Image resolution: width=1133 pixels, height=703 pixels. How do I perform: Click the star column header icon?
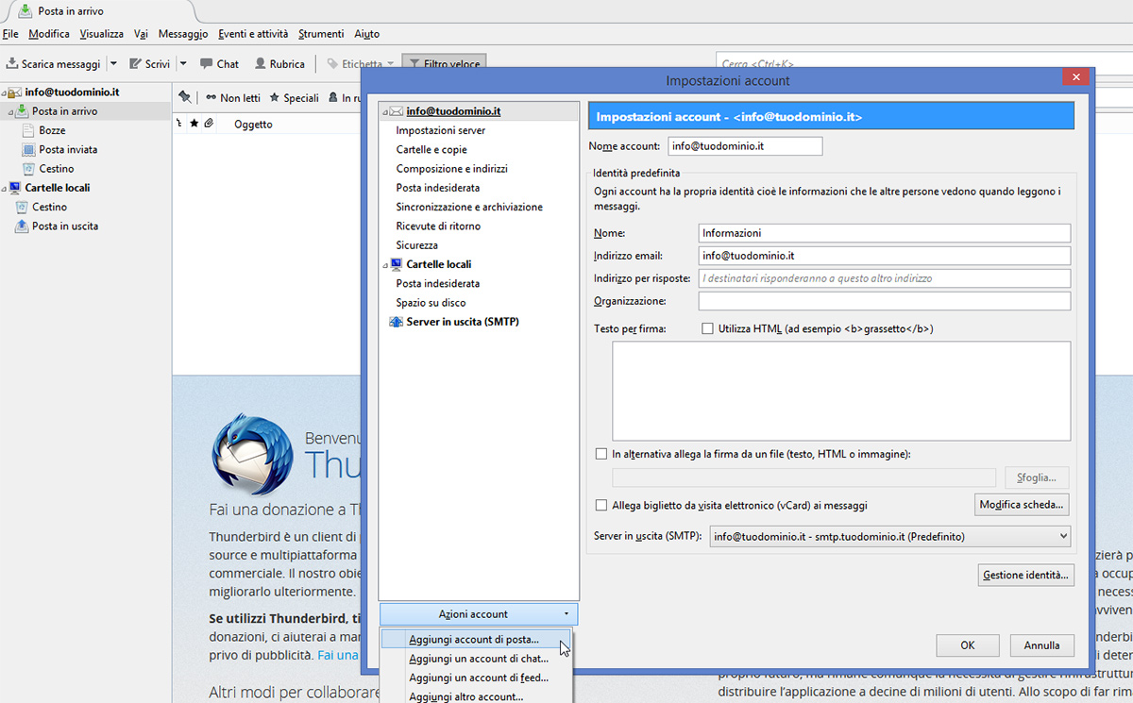[x=194, y=124]
